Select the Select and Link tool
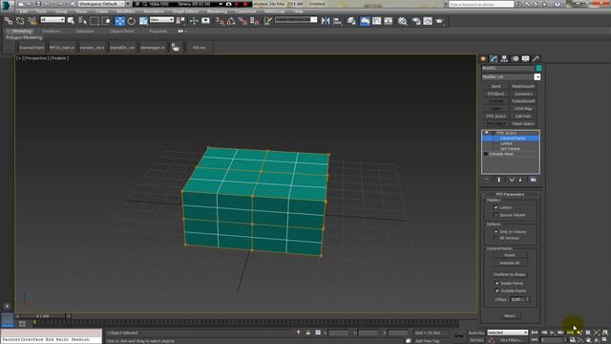This screenshot has height=344, width=611. [9, 21]
